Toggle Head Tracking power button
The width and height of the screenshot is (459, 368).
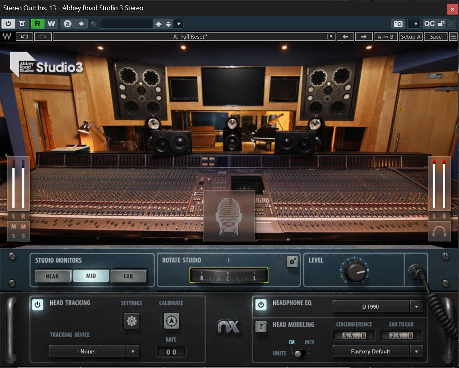pyautogui.click(x=38, y=304)
